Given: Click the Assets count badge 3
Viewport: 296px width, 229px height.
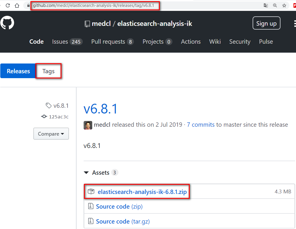Looking at the screenshot, I should [114, 172].
